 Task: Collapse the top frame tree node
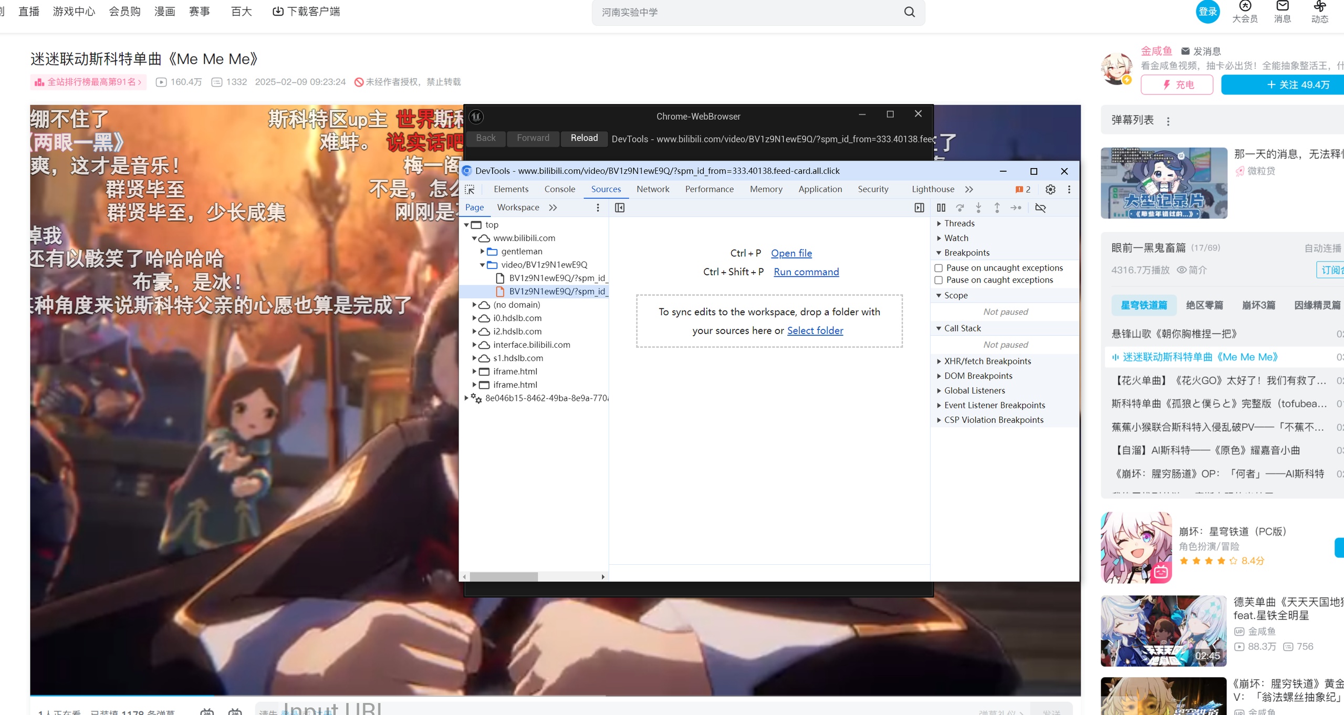(466, 225)
